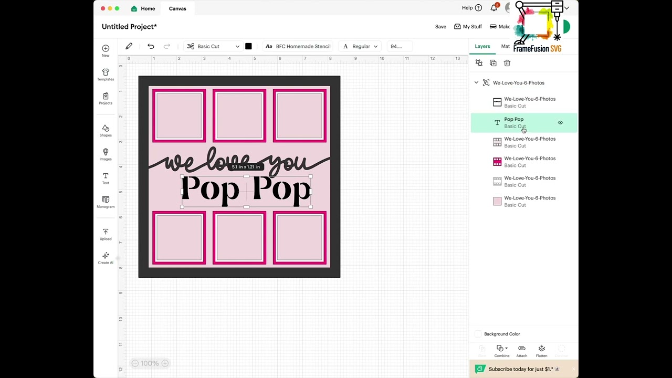The image size is (672, 378).
Task: Click the Help question mark icon
Action: (478, 8)
